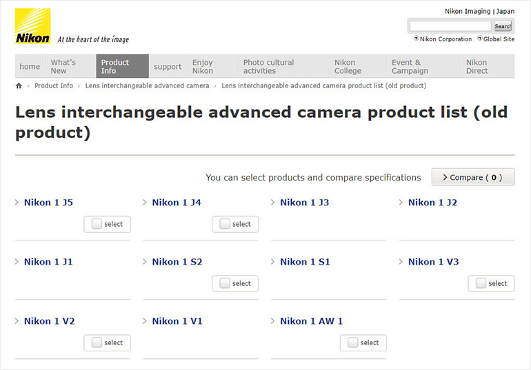Open the Product Info tab
The image size is (531, 370).
click(122, 67)
